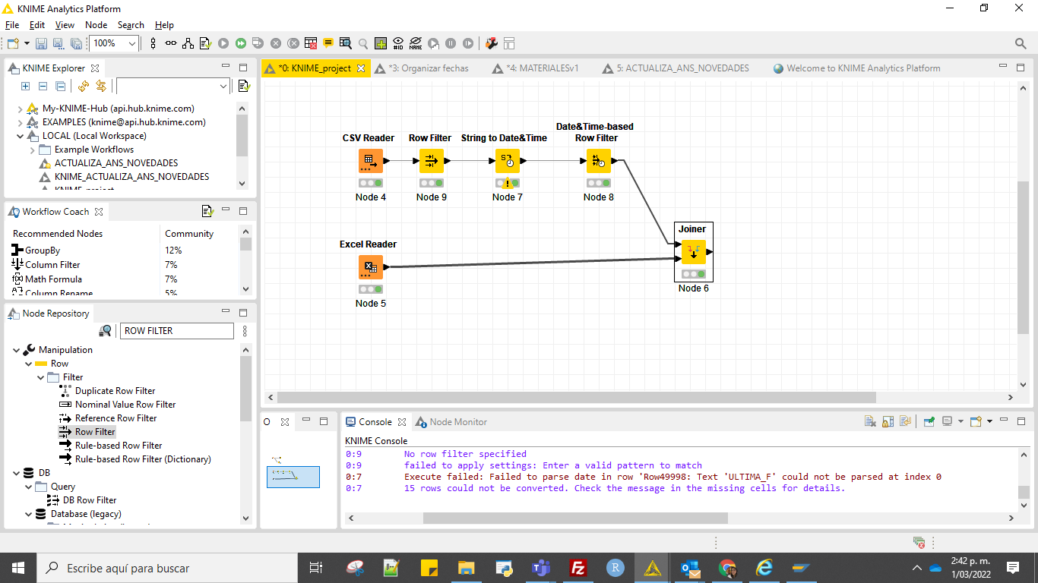1038x583 pixels.
Task: Click the Reset node table icon
Action: point(311,44)
